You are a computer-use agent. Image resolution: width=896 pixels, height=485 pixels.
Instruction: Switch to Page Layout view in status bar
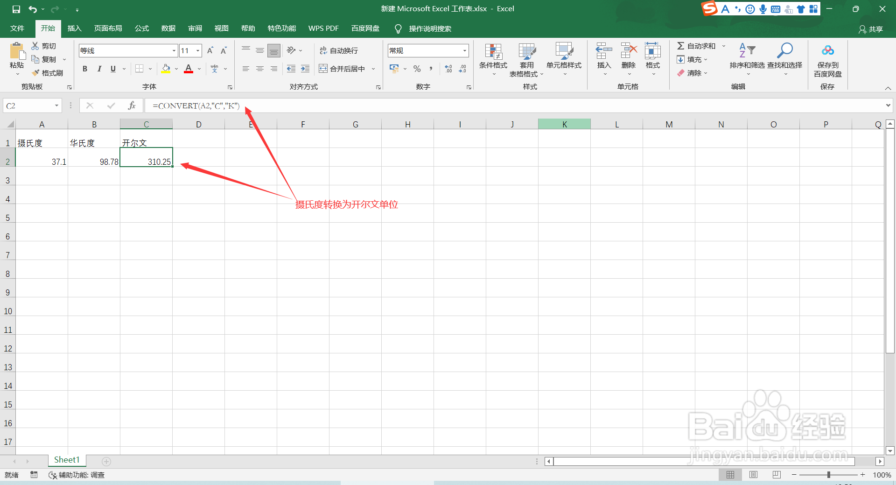click(753, 475)
